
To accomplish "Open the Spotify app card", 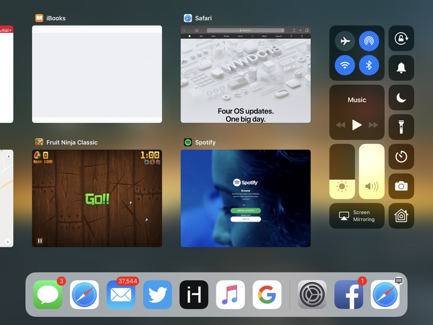I will coord(246,198).
